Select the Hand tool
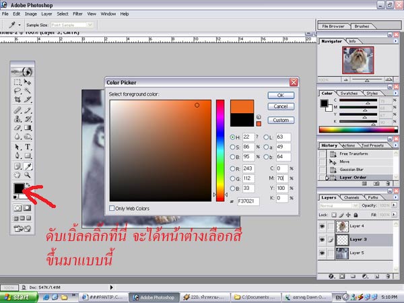The image size is (404, 303). tap(18, 175)
